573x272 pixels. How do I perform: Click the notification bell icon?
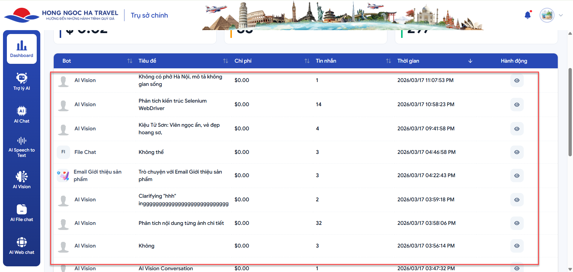coord(528,15)
